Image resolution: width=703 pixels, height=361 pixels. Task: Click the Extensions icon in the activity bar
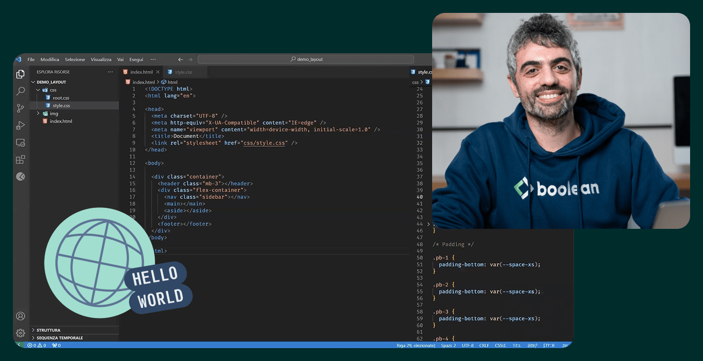click(20, 159)
